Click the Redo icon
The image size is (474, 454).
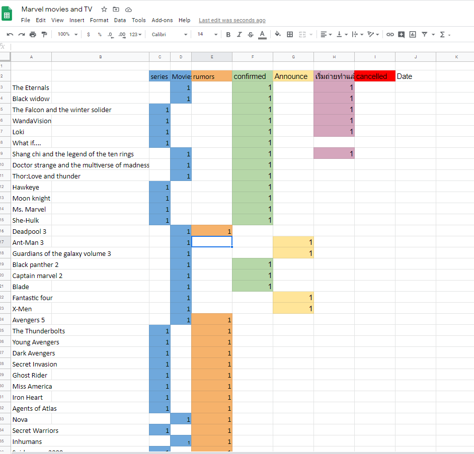pos(22,34)
